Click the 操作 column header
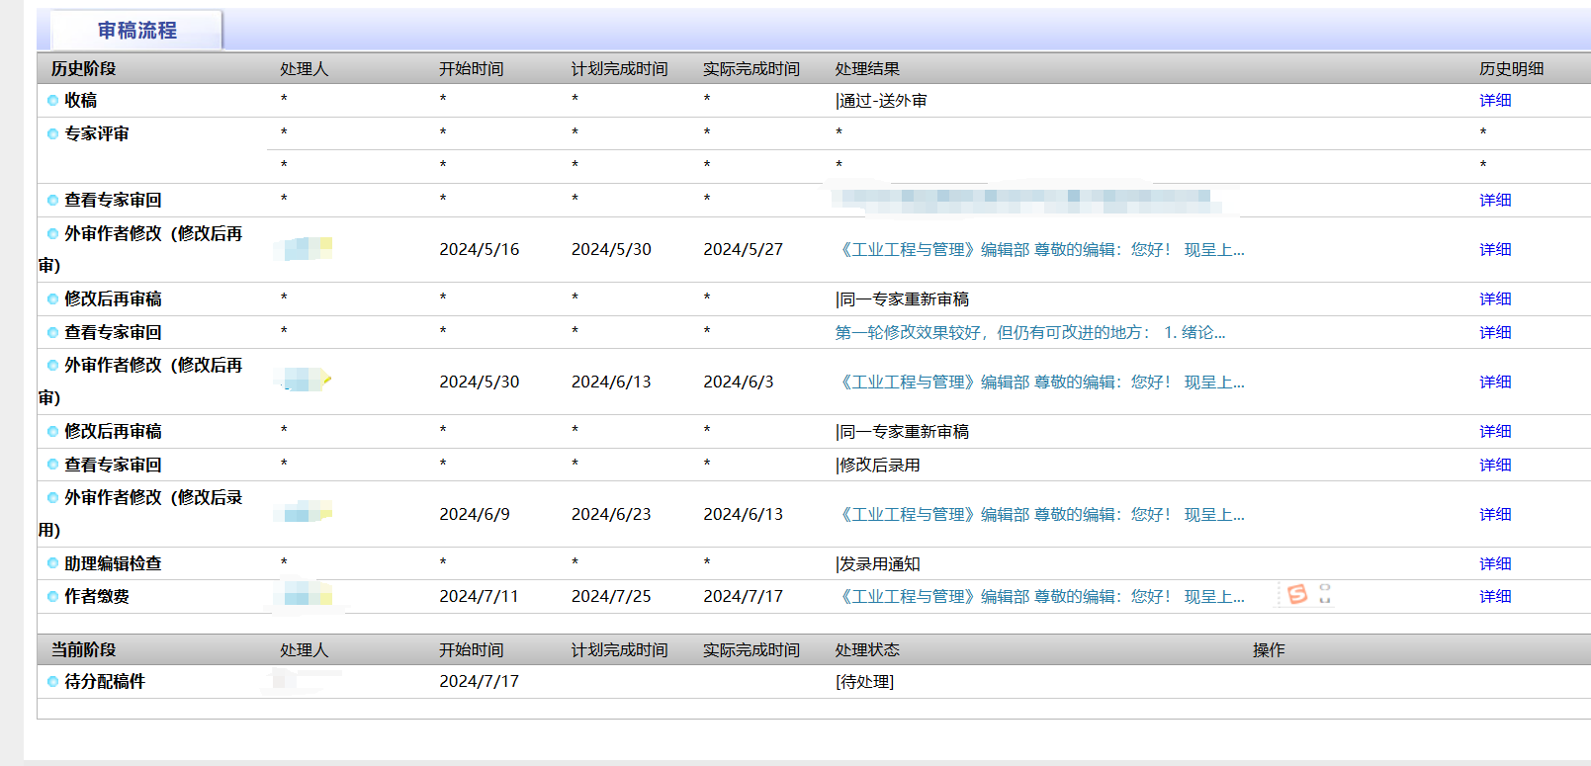The height and width of the screenshot is (766, 1591). (x=1269, y=650)
